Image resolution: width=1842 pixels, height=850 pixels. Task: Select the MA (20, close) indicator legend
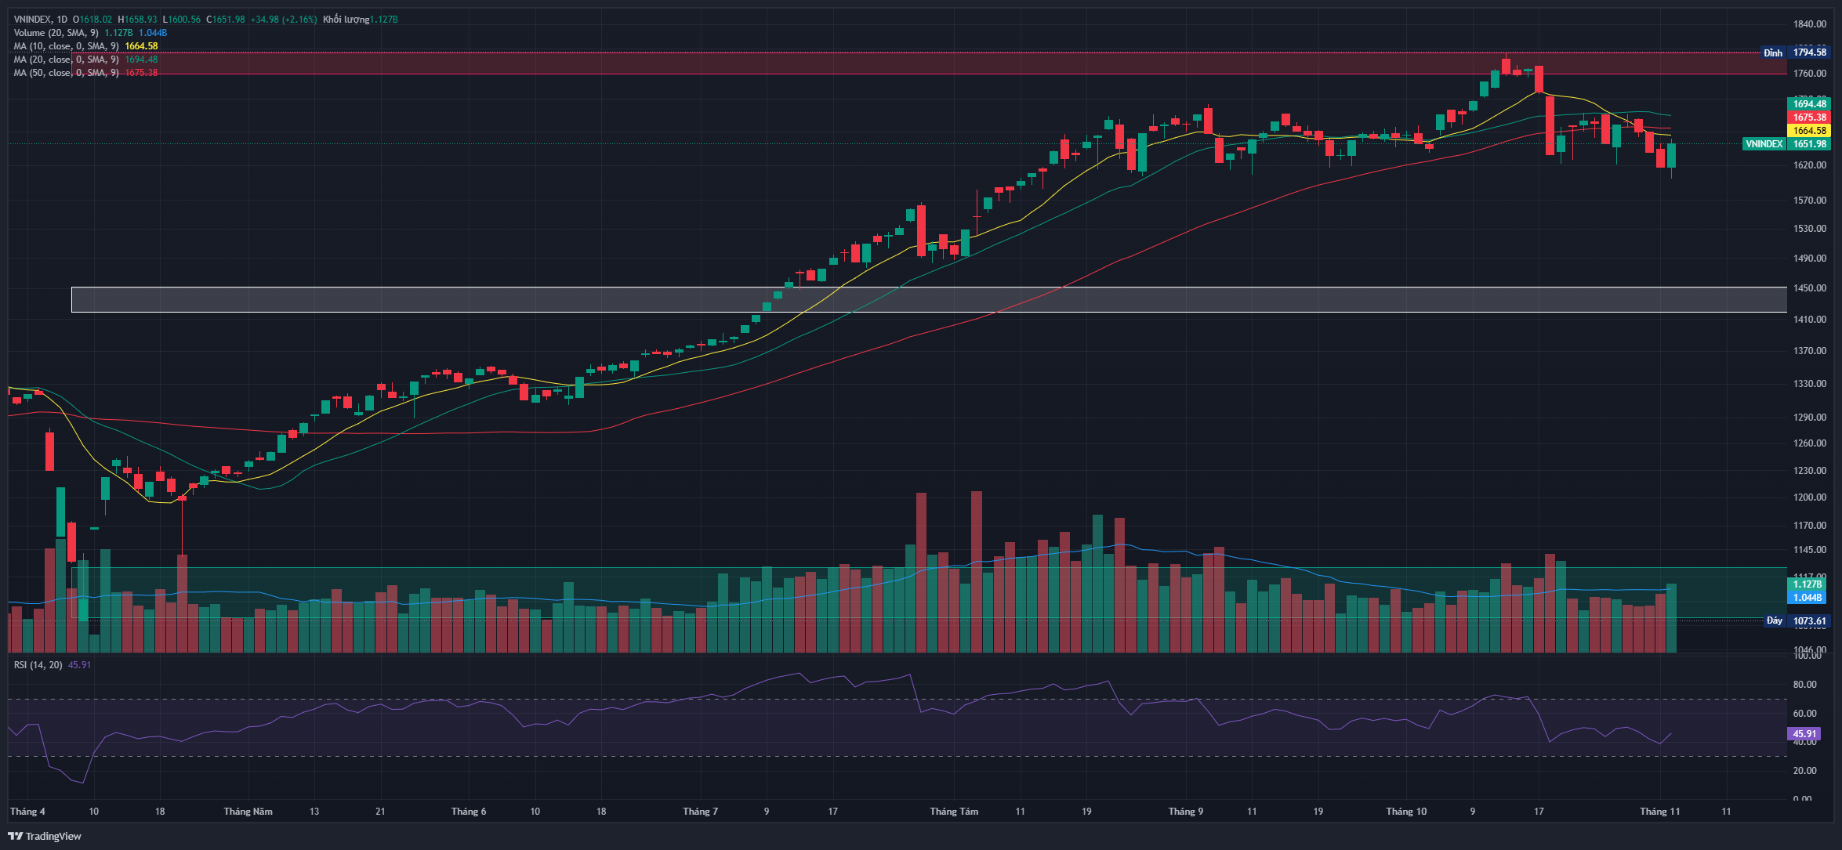pyautogui.click(x=66, y=60)
